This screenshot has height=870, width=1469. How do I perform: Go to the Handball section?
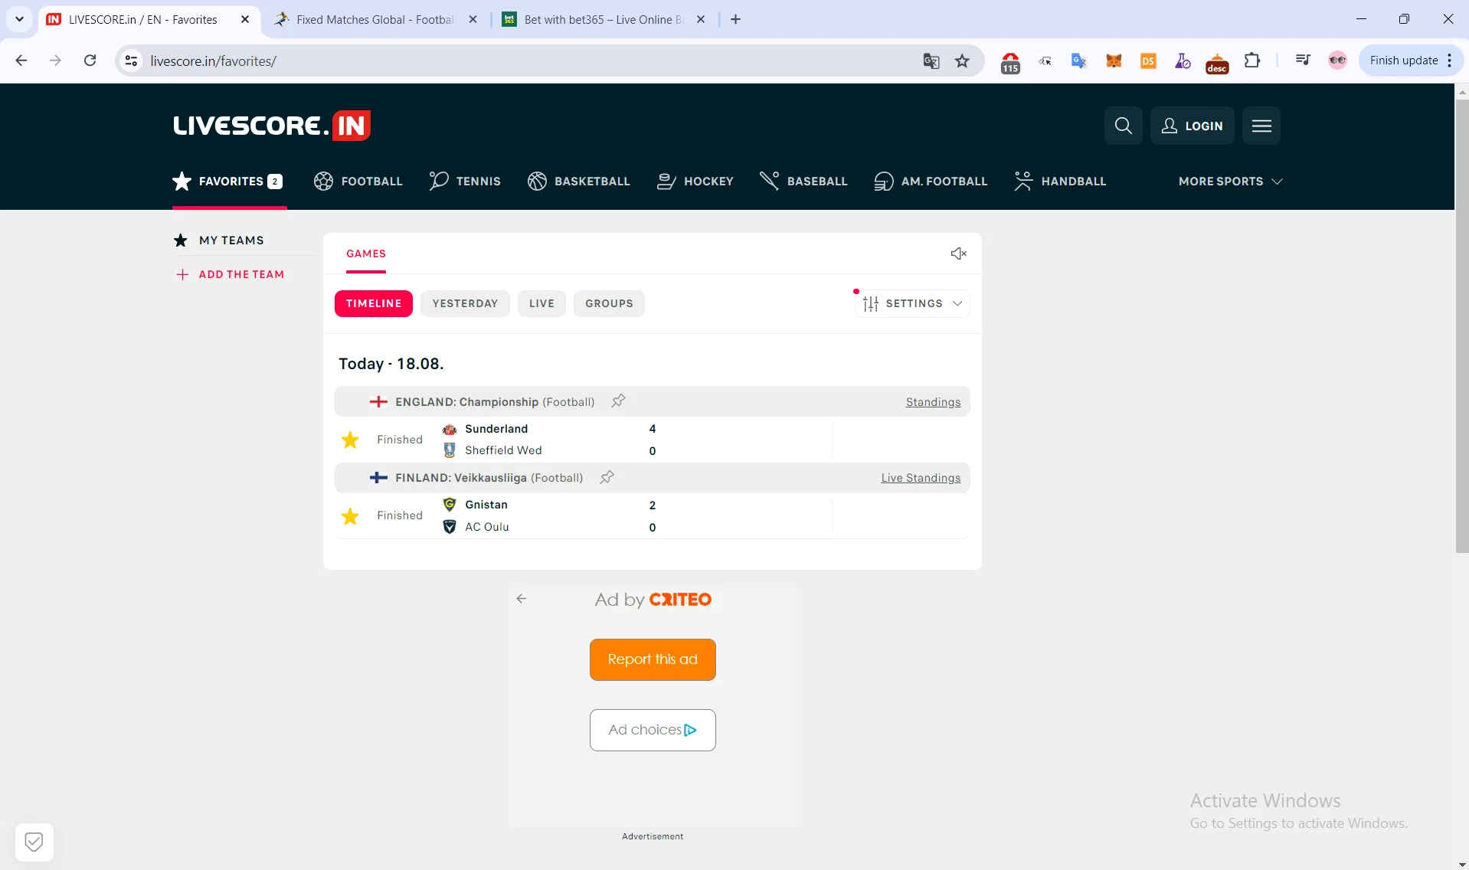(1060, 182)
